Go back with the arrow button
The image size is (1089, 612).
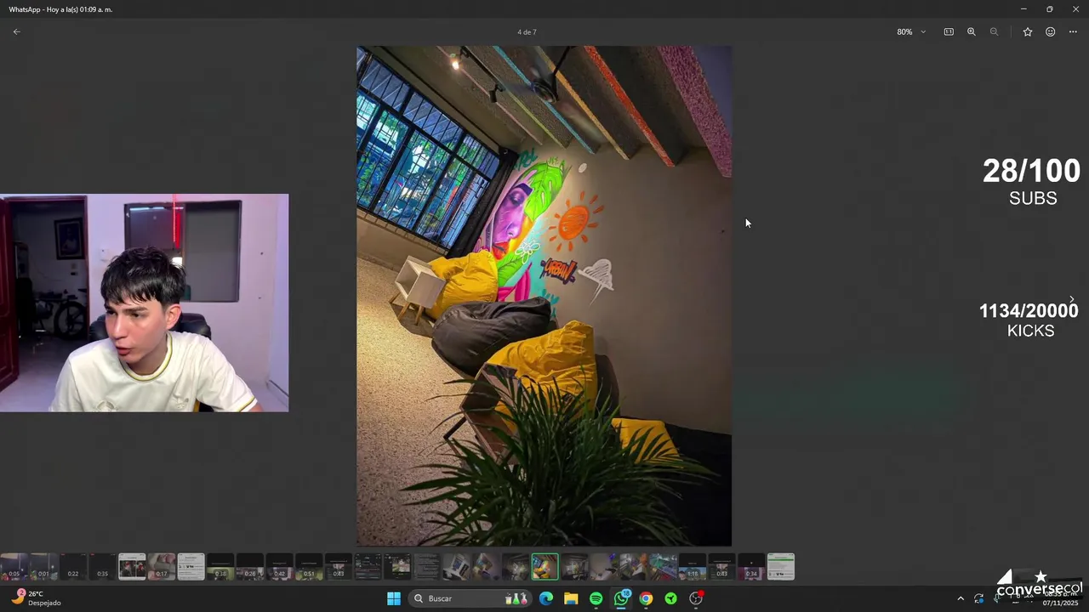(x=16, y=31)
